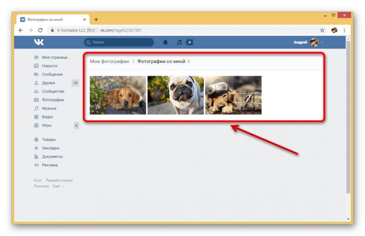This screenshot has height=236, width=365.
Task: Click the Новости news icon
Action: 36,66
